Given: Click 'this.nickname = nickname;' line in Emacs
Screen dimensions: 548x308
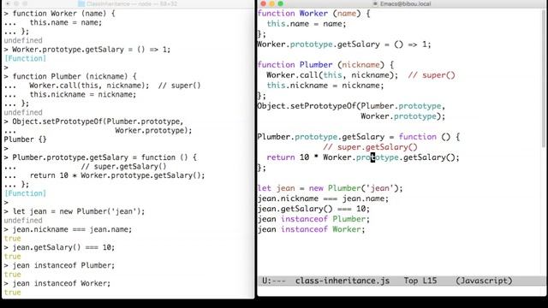Looking at the screenshot, I should pos(325,86).
